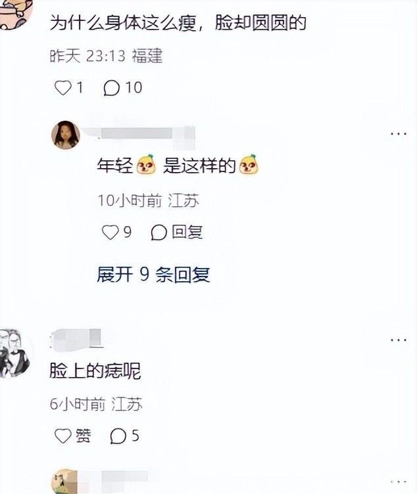Open the 10 replies speech bubble icon
The height and width of the screenshot is (494, 417).
click(x=112, y=87)
